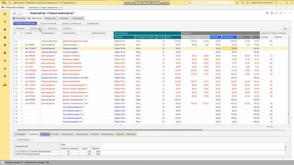Click the Журнал установки цен button
This screenshot has height=165, width=294.
[x=72, y=23]
